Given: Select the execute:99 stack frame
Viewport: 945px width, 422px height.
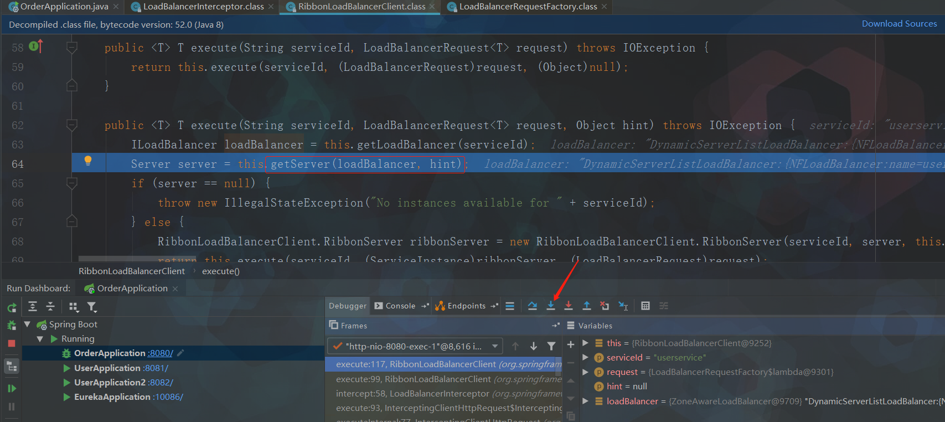Looking at the screenshot, I should (x=444, y=379).
